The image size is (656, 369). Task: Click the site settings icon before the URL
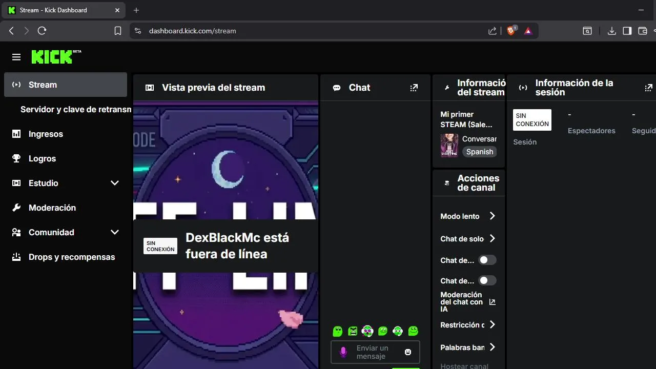pos(137,31)
